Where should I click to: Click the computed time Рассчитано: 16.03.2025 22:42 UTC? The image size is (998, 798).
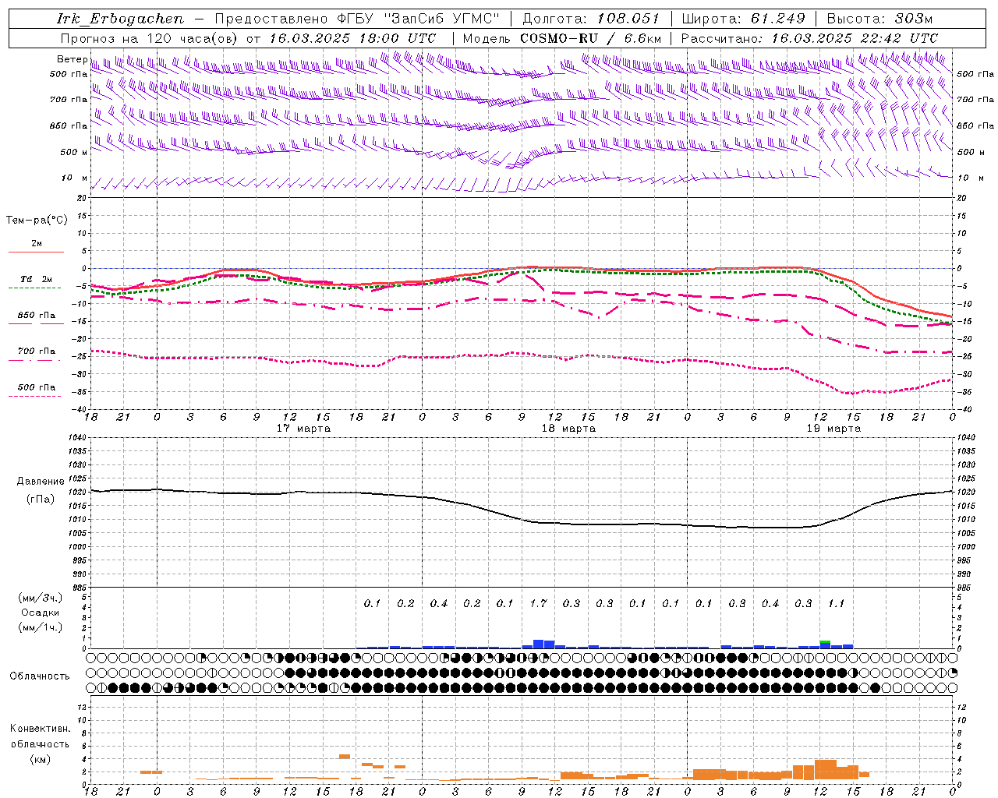(x=809, y=38)
